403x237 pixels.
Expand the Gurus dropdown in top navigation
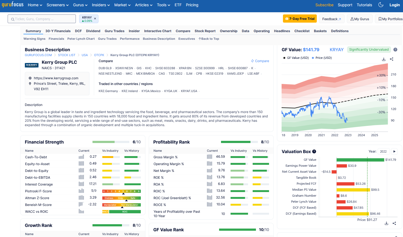(80, 5)
